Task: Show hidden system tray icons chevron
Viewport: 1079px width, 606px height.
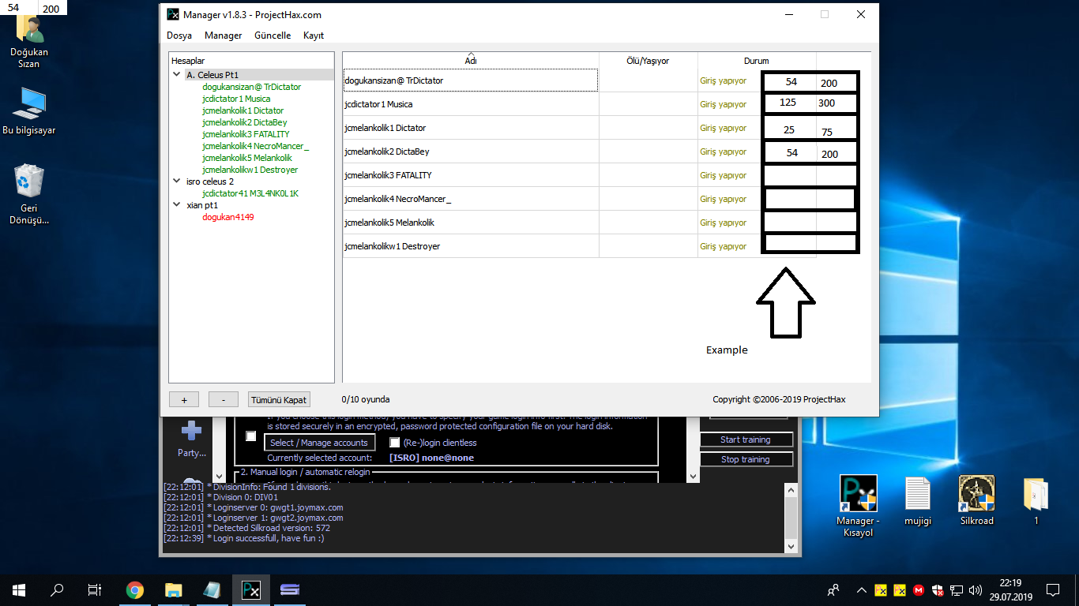Action: pos(861,590)
